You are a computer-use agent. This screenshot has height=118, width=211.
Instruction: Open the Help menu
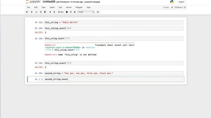[89, 7]
